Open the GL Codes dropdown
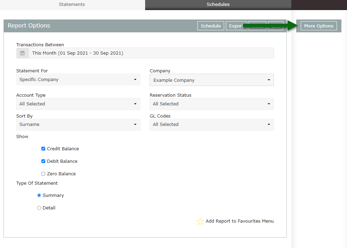Viewport: 347px width, 248px height. point(212,125)
